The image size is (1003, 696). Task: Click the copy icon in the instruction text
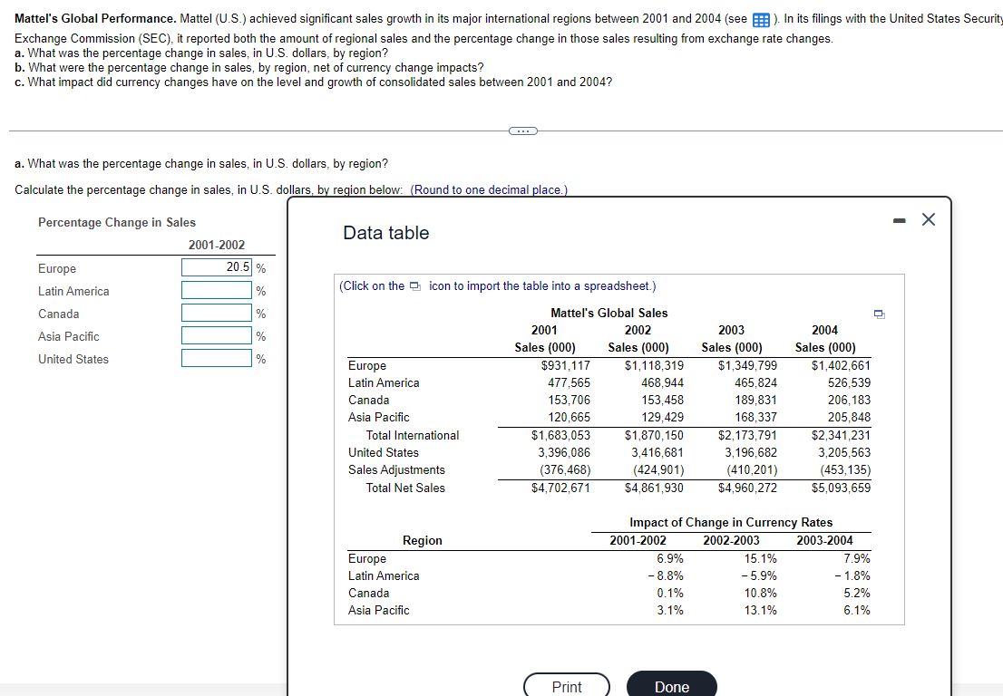point(415,285)
